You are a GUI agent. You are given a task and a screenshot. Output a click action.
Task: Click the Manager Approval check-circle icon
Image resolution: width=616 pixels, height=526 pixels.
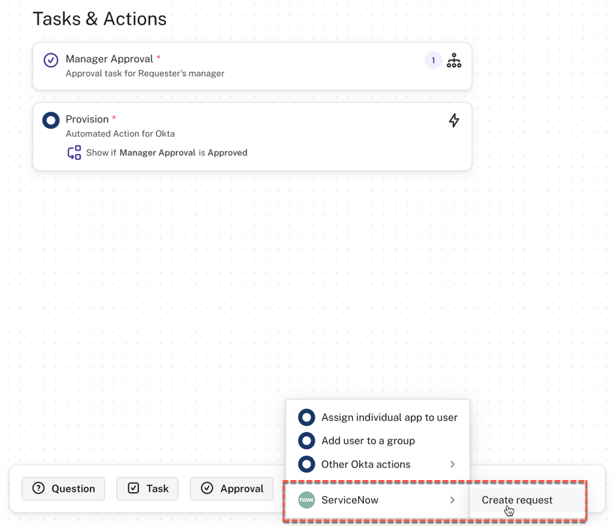point(51,60)
